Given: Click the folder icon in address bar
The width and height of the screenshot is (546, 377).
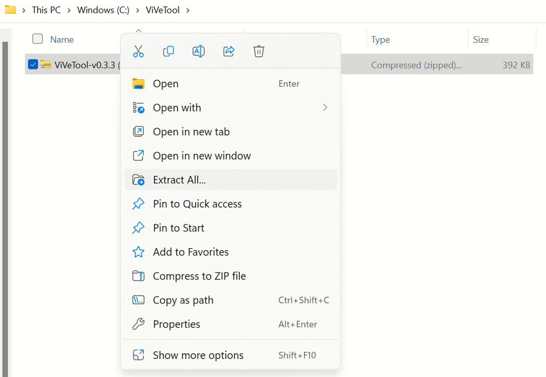Looking at the screenshot, I should pos(10,10).
